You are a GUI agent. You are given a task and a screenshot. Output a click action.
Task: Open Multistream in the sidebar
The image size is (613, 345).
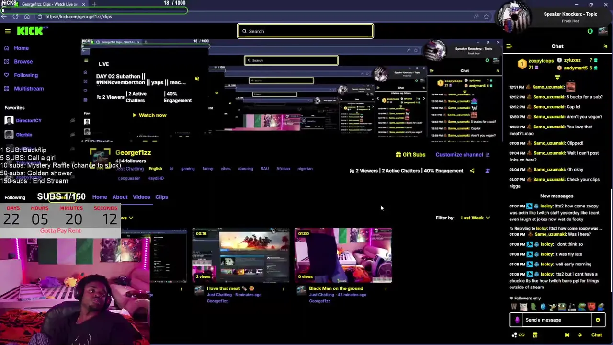pos(29,88)
